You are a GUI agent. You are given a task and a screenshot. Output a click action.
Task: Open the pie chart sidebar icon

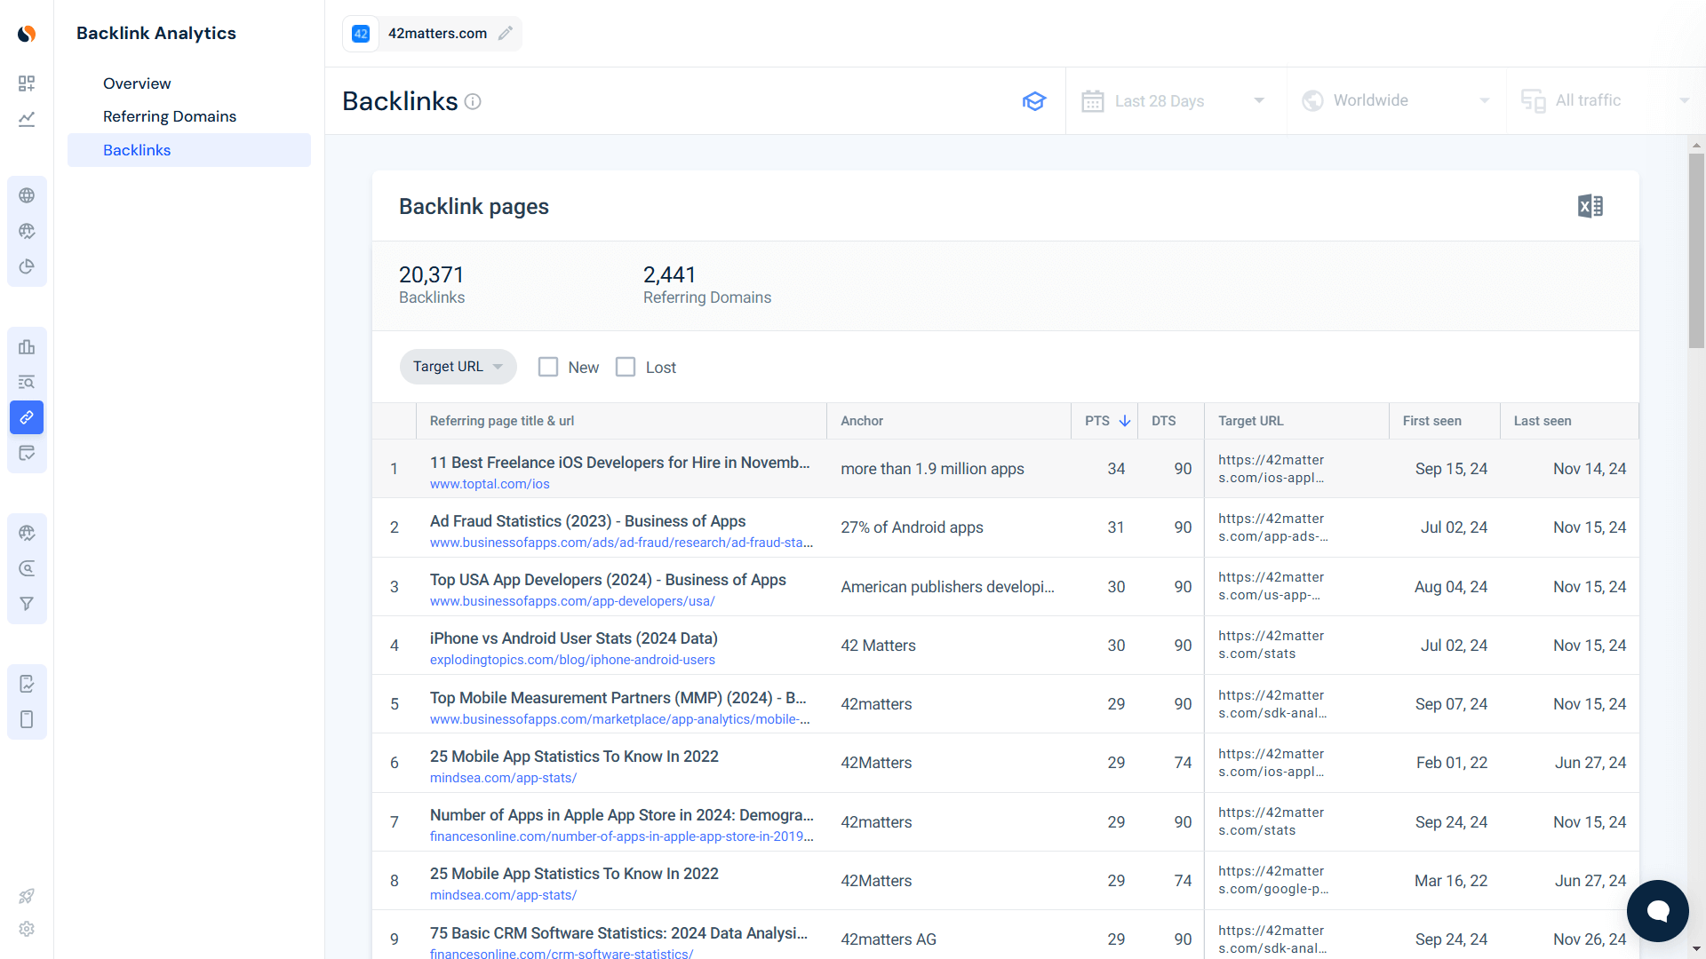pos(27,266)
